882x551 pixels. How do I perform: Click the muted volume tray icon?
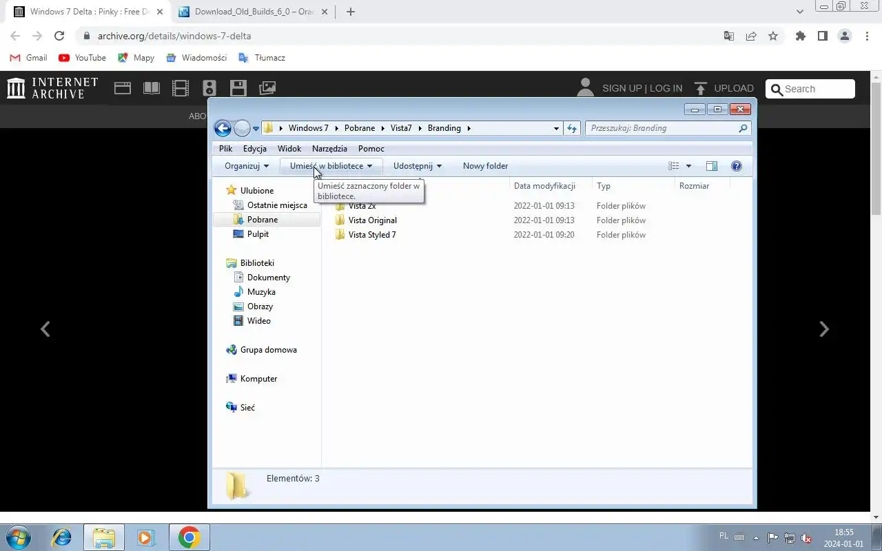[806, 538]
